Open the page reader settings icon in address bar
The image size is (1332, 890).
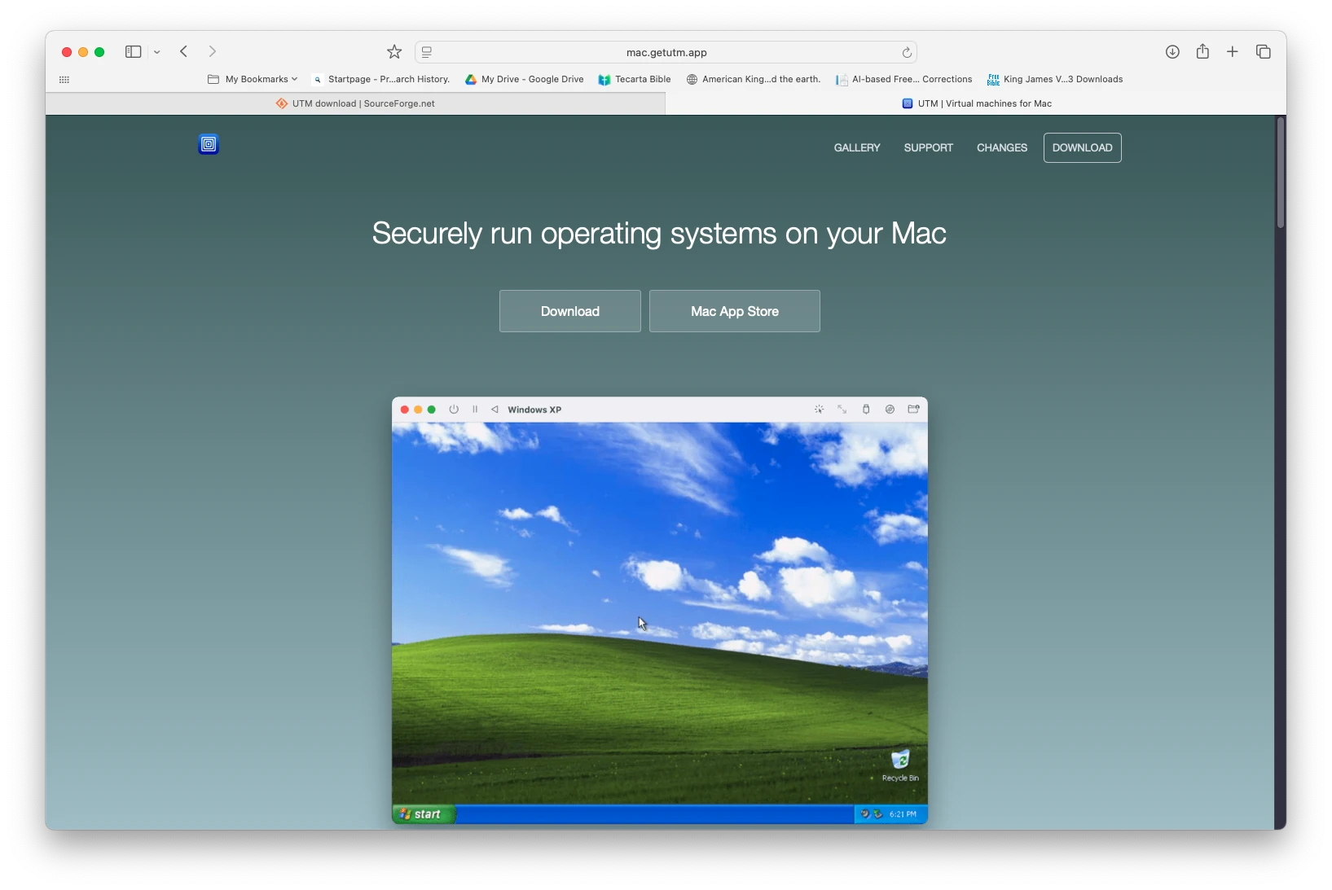click(x=426, y=52)
